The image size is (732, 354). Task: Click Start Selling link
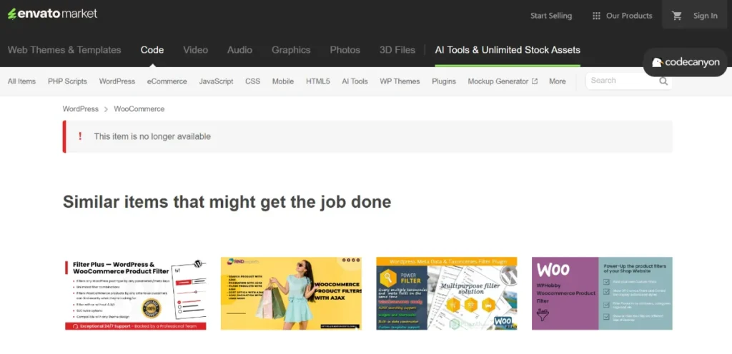(551, 16)
